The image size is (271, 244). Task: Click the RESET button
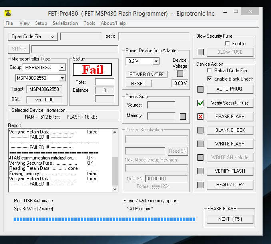pyautogui.click(x=138, y=84)
